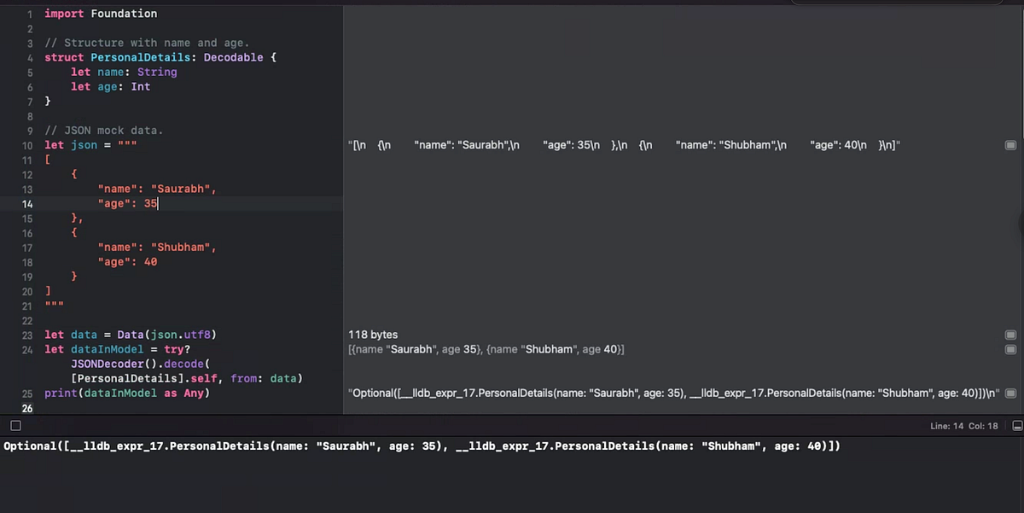Show result popover for the JSON string literal
Image resolution: width=1024 pixels, height=513 pixels.
(x=1010, y=145)
